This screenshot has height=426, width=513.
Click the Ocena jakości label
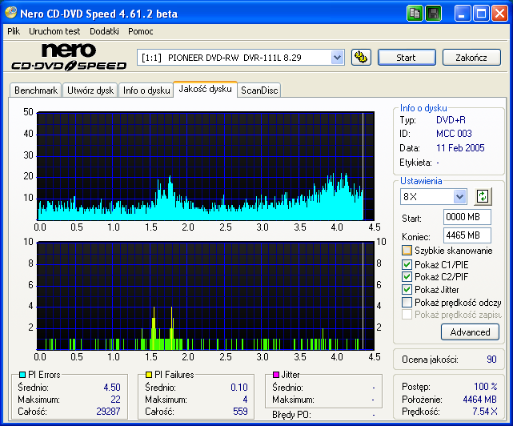430,360
